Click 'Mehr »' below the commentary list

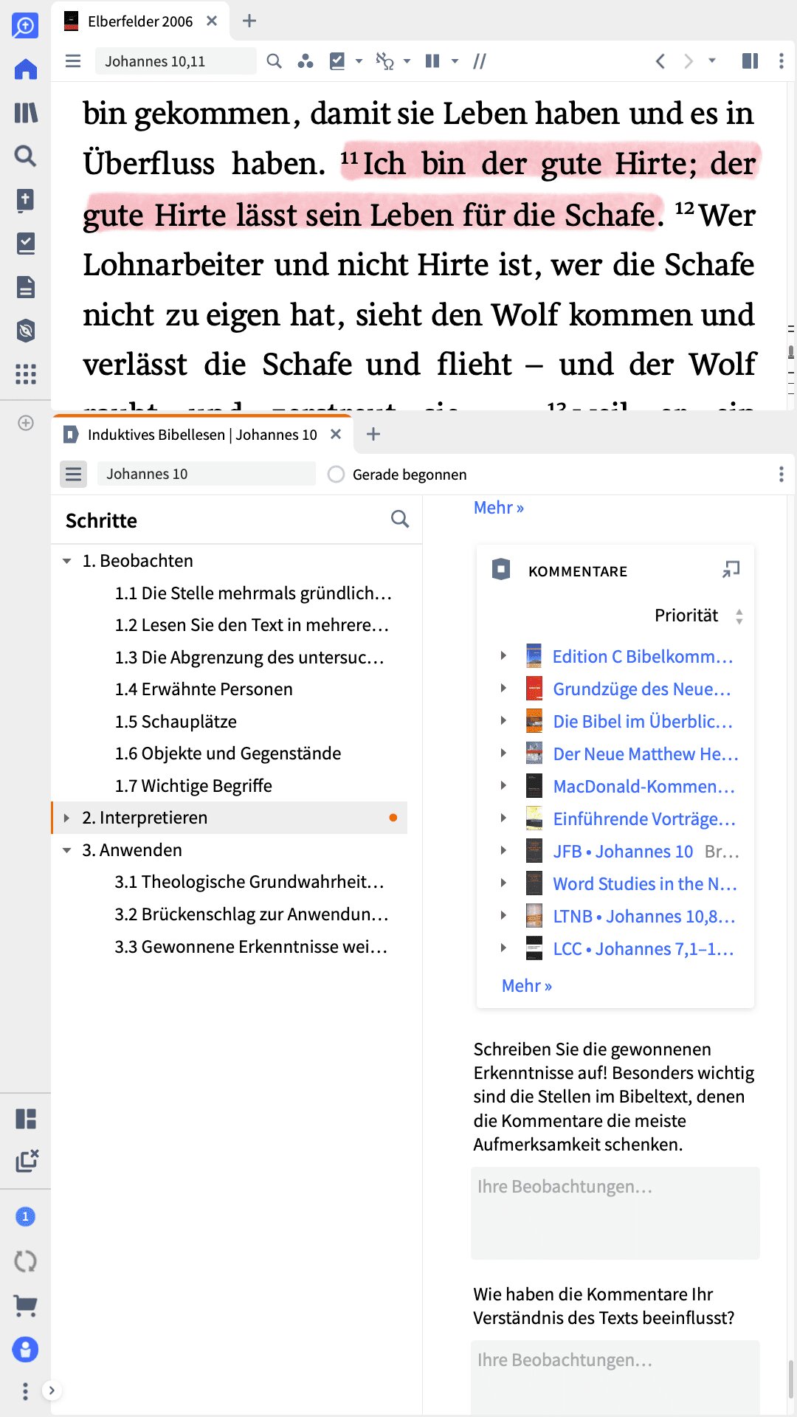point(527,986)
